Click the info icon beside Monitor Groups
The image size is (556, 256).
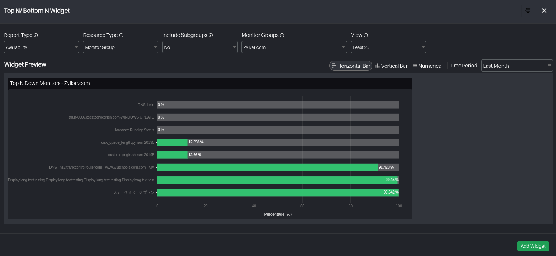(282, 35)
